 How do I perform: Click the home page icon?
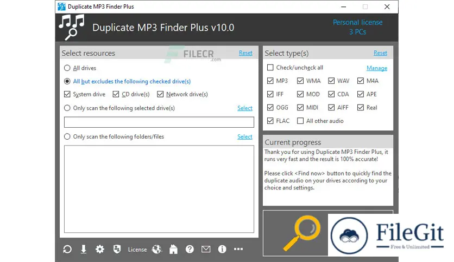[173, 249]
